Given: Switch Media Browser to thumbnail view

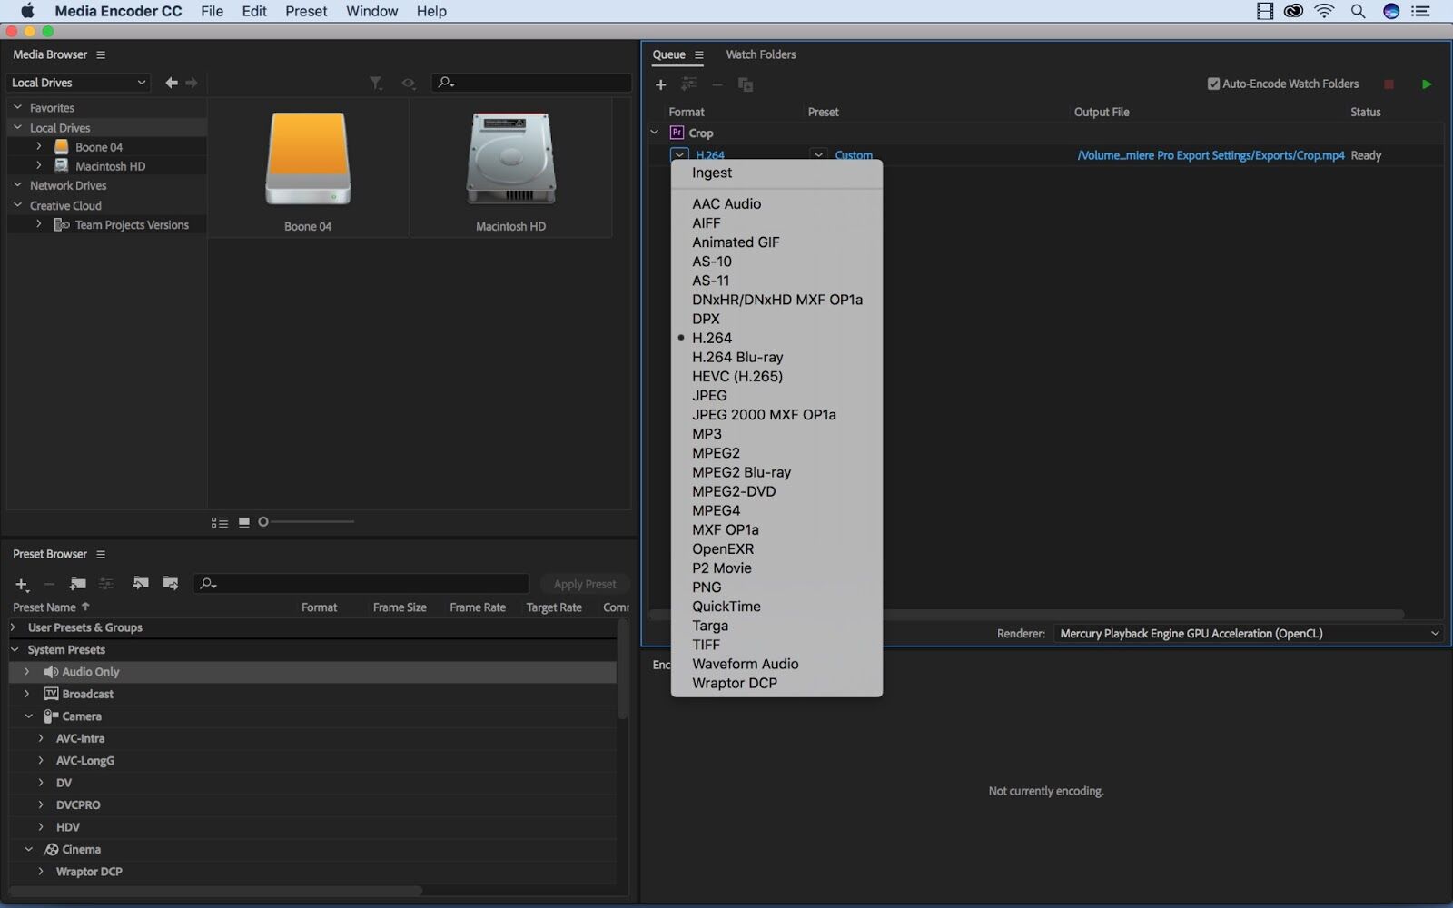Looking at the screenshot, I should pyautogui.click(x=244, y=522).
